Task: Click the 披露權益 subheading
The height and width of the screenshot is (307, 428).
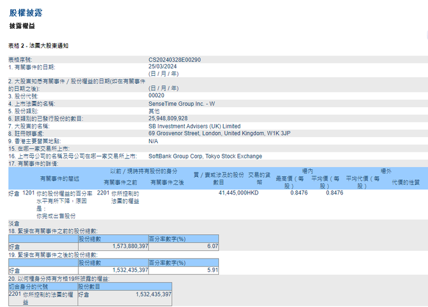Action: pyautogui.click(x=22, y=26)
